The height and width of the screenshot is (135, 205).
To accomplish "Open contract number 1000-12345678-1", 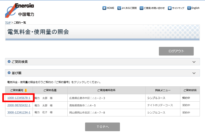I will tap(19, 98).
